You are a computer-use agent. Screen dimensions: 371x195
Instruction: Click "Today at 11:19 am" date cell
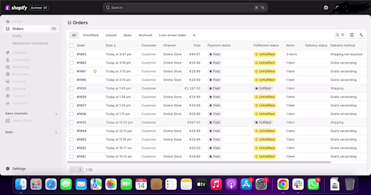[119, 140]
